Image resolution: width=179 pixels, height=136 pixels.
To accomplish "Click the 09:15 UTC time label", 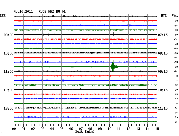I will [163, 72].
